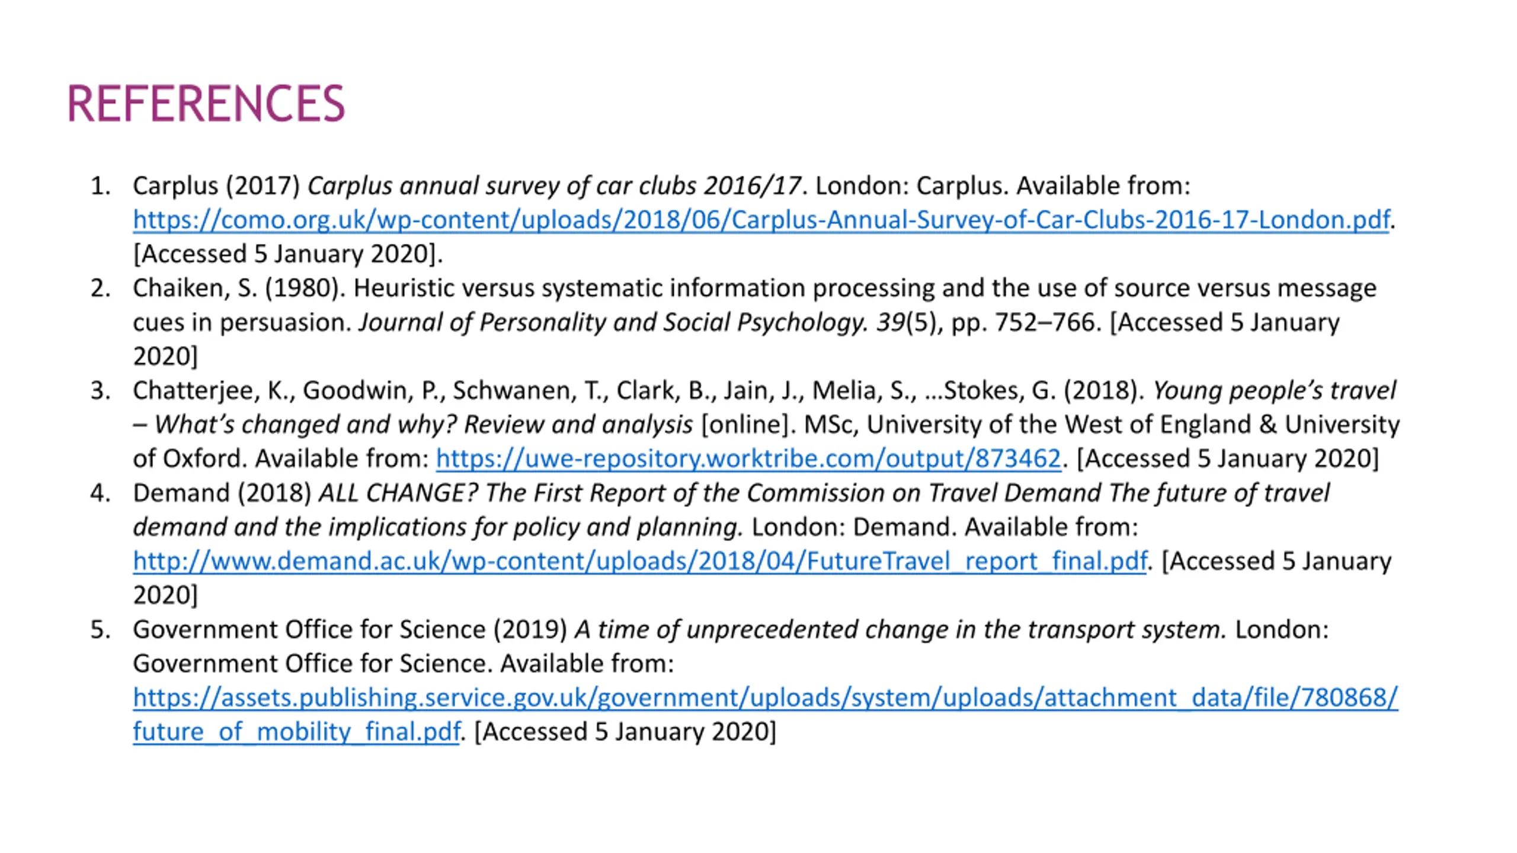Click the Chaiken, S. (1980) author text
Image resolution: width=1517 pixels, height=853 pixels.
click(238, 288)
